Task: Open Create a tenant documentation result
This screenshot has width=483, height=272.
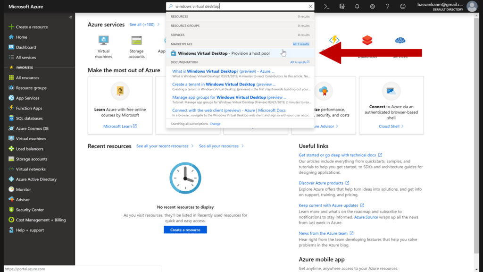Action: 224,84
